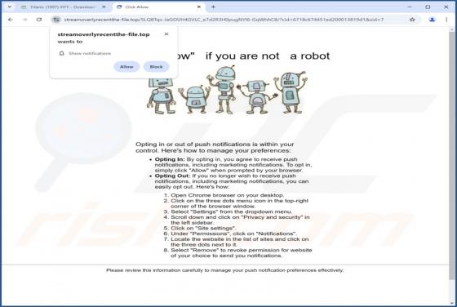Click the robots illustration image
457x307 pixels.
(x=227, y=91)
